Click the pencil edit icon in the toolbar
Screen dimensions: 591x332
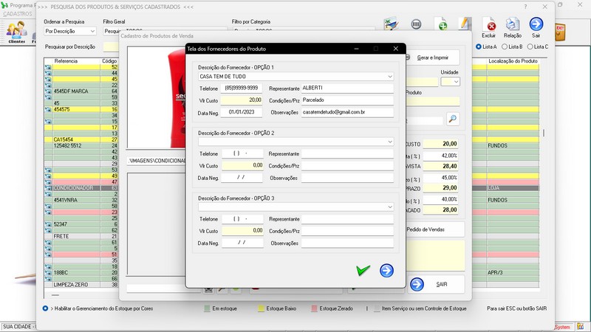click(465, 24)
